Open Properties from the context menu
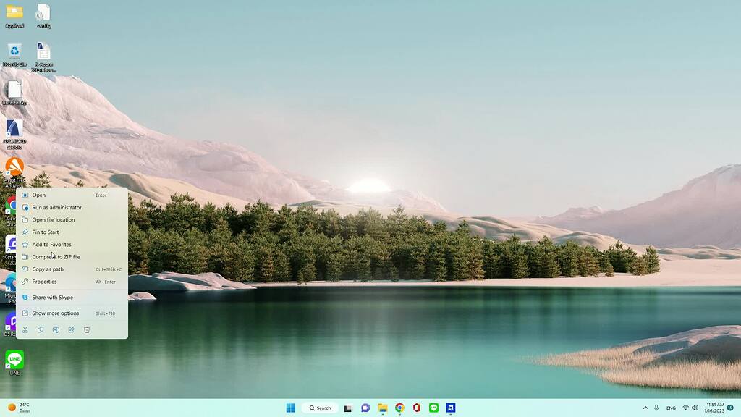This screenshot has height=417, width=741. coord(44,282)
